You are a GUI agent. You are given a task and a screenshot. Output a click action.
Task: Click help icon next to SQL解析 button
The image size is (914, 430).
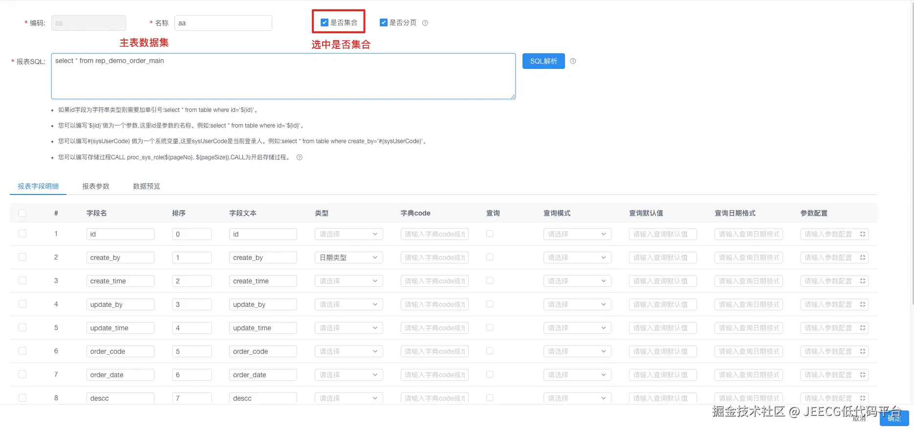point(573,61)
